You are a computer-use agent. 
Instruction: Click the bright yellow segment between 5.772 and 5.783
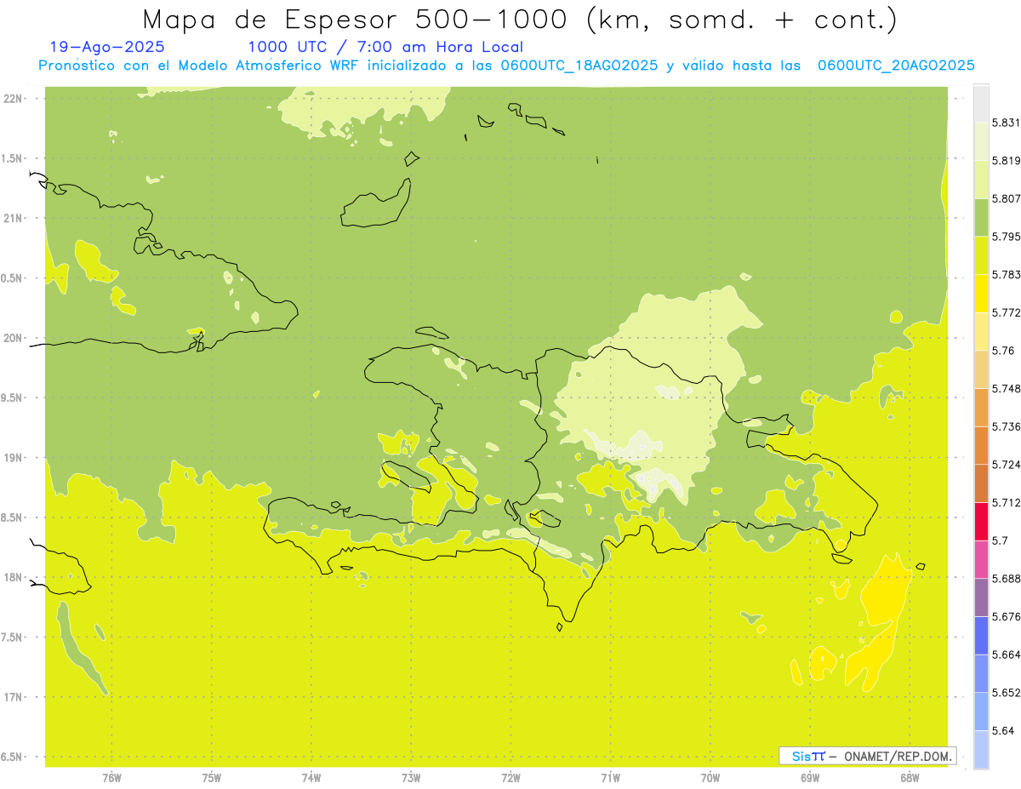click(x=981, y=293)
